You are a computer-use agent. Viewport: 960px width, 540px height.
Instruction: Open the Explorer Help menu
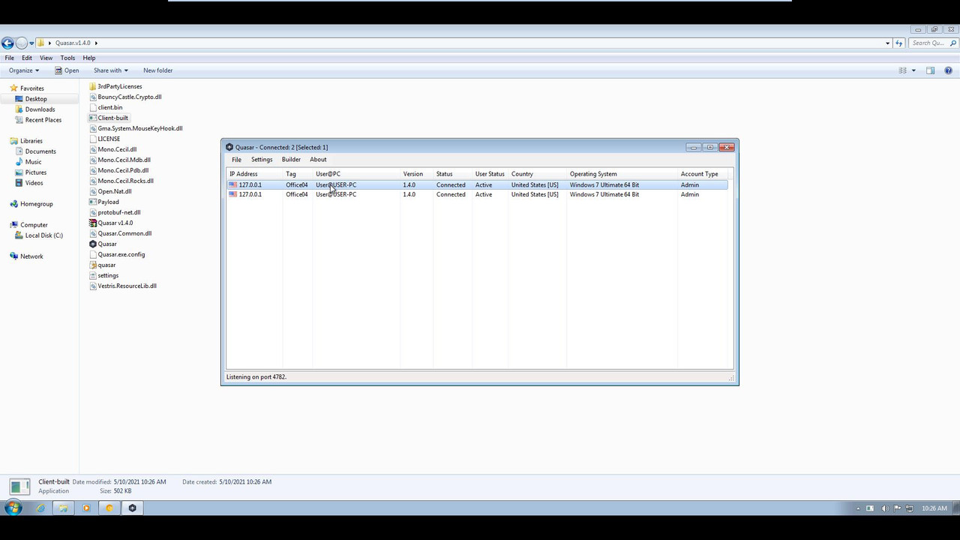coord(89,58)
